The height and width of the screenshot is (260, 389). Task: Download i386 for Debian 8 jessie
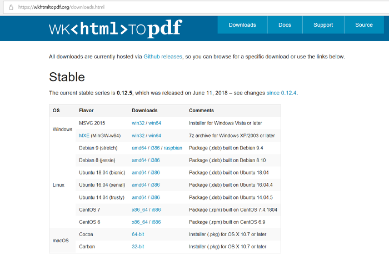pos(155,160)
